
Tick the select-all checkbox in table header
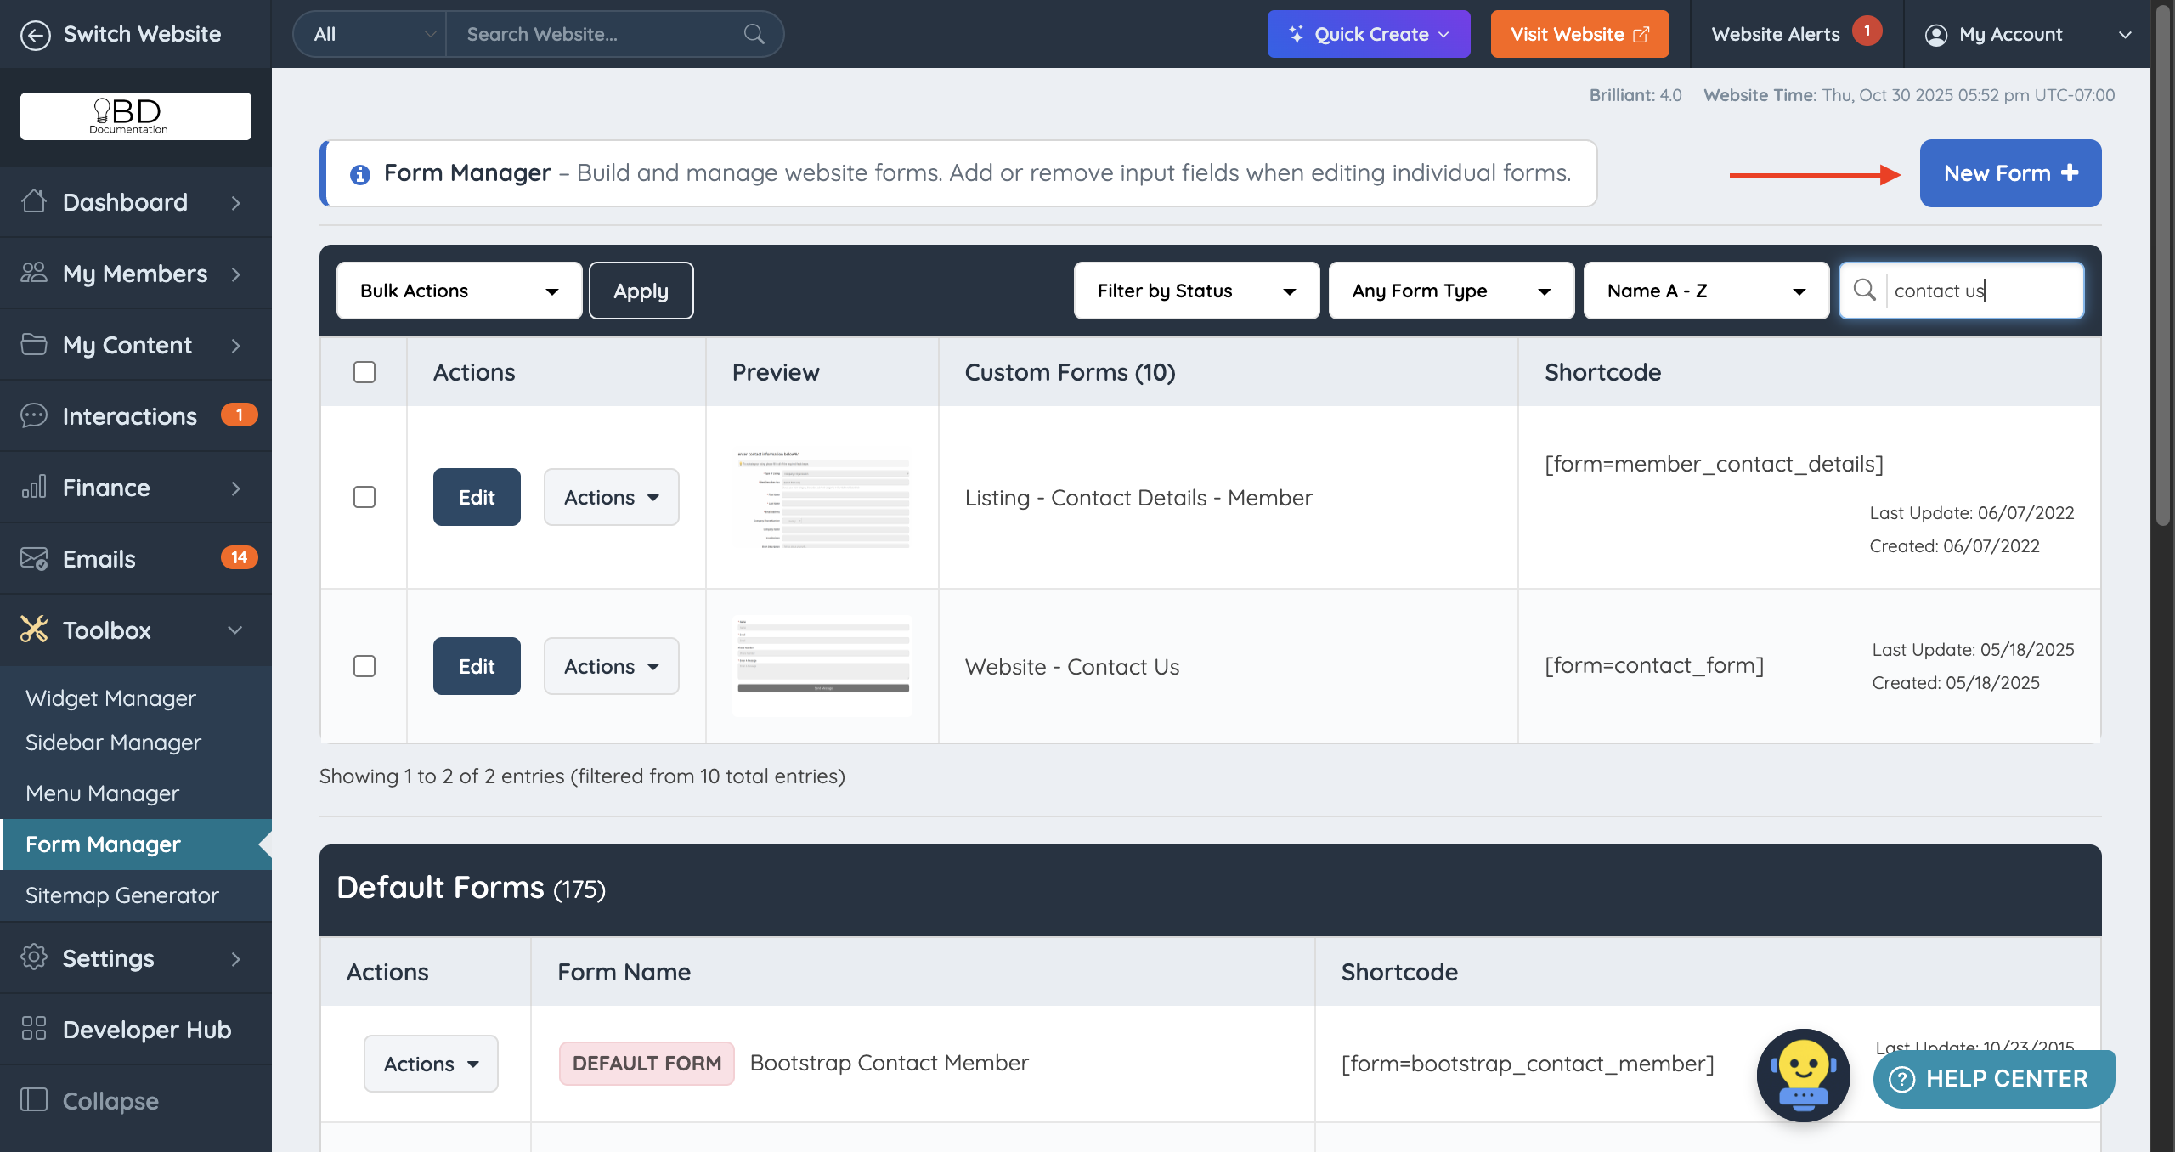click(364, 372)
